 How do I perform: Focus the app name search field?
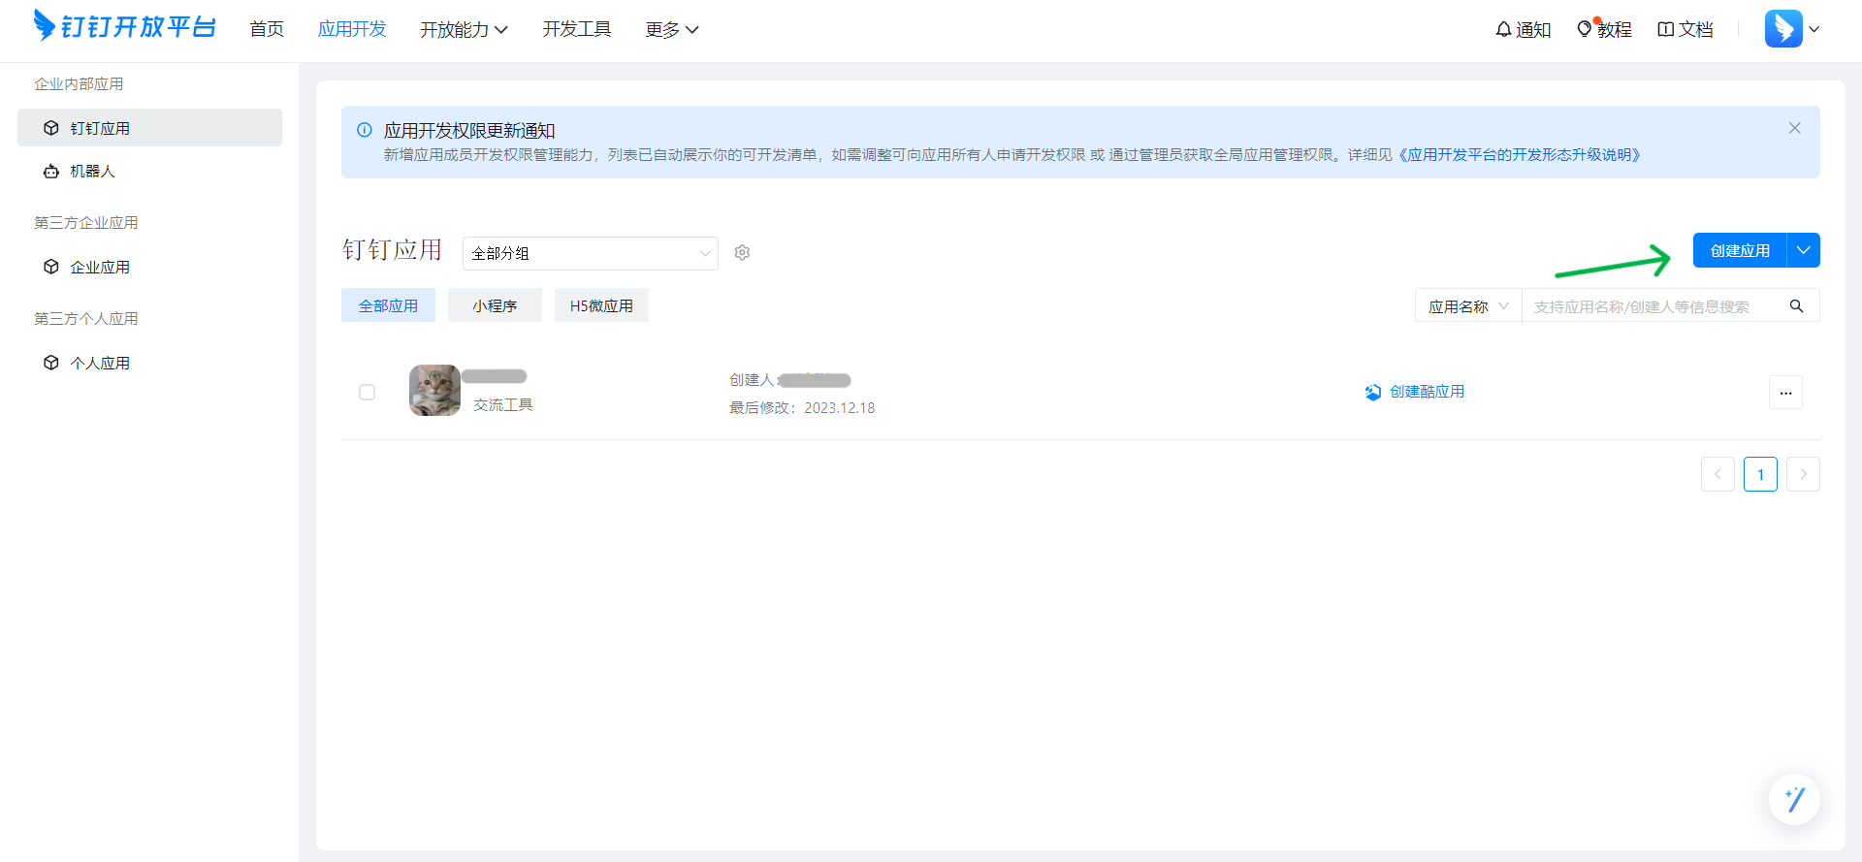[x=1653, y=306]
